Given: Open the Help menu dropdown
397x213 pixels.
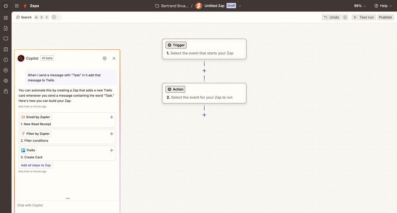Looking at the screenshot, I should (383, 6).
